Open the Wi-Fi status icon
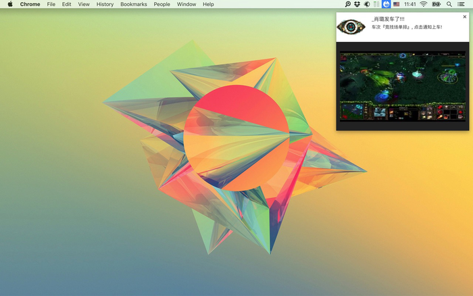Screen dimensions: 473x296 click(424, 4)
